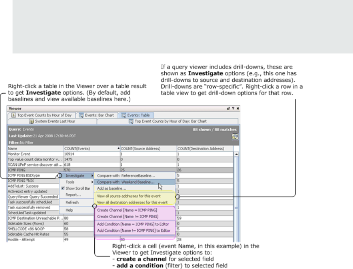The image size is (353, 269).
Task: Click the COUNT(Events) column header
Action: click(92, 148)
